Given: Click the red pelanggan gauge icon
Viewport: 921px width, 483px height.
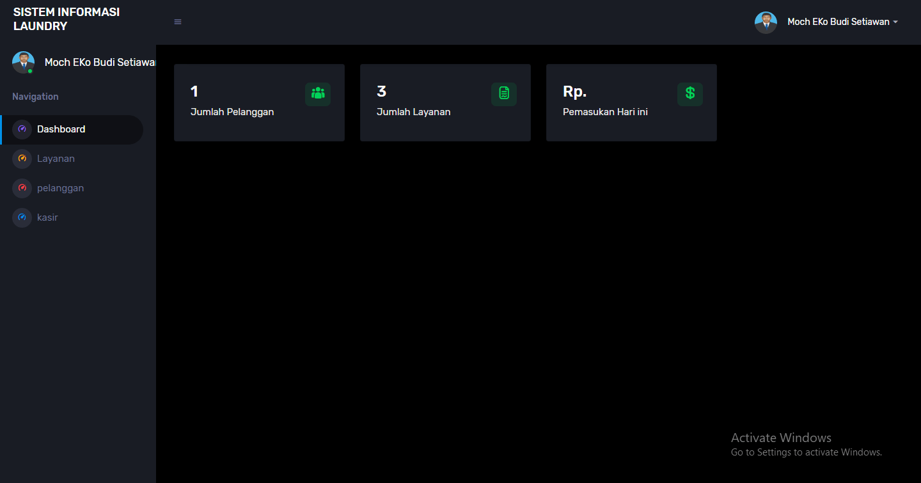Looking at the screenshot, I should point(22,188).
